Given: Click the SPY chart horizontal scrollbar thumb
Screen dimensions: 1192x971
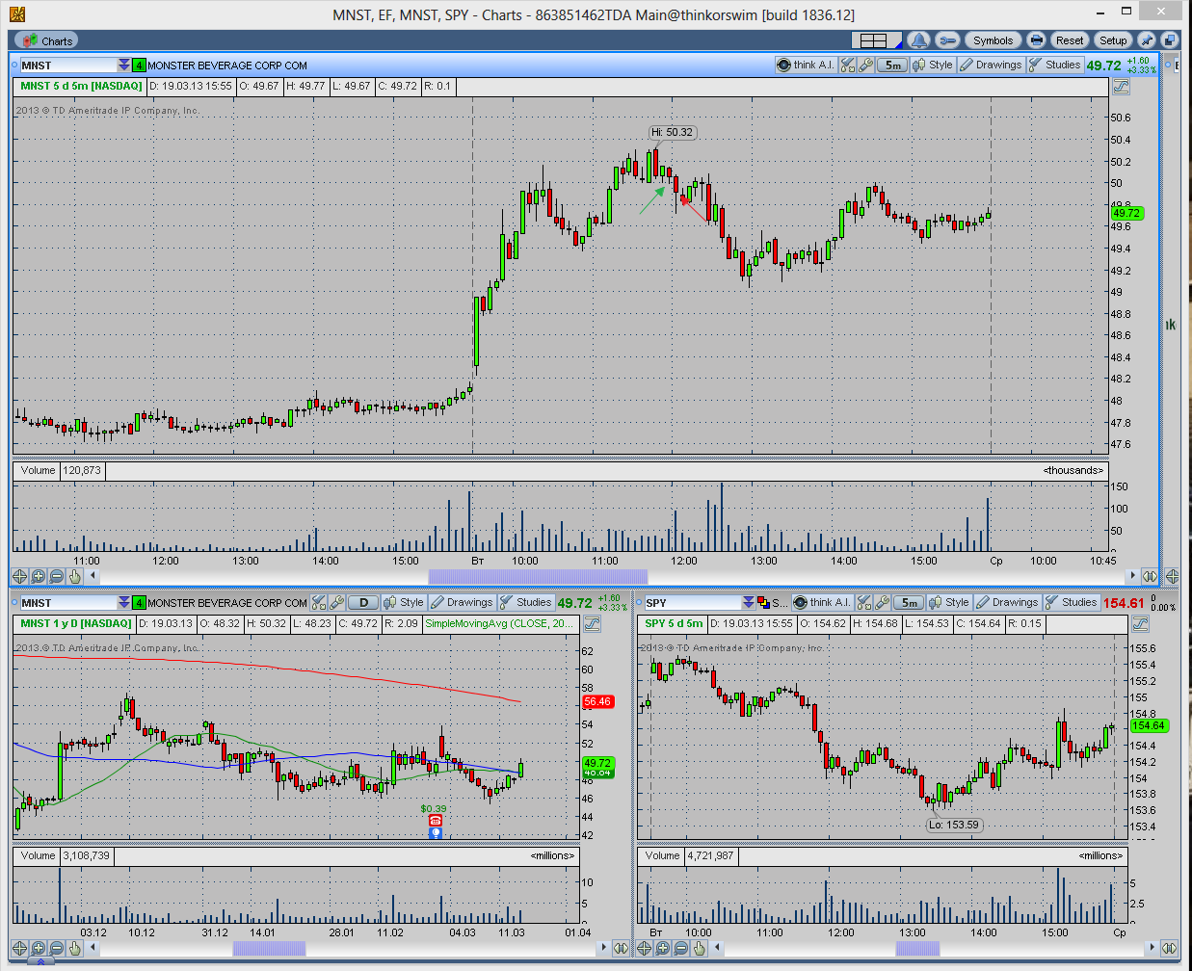Looking at the screenshot, I should pyautogui.click(x=917, y=948).
